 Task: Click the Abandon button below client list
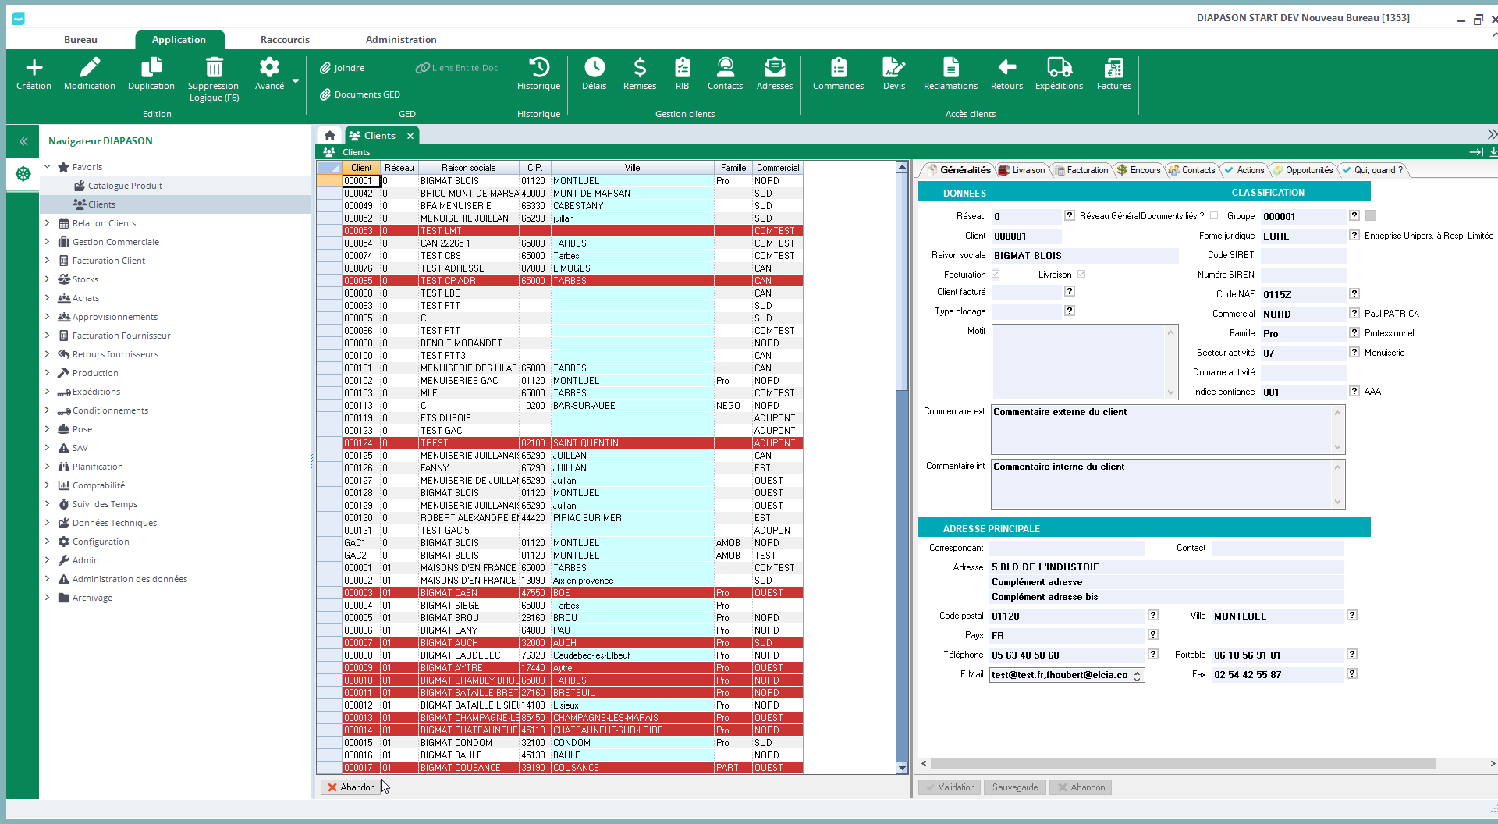[x=351, y=787]
